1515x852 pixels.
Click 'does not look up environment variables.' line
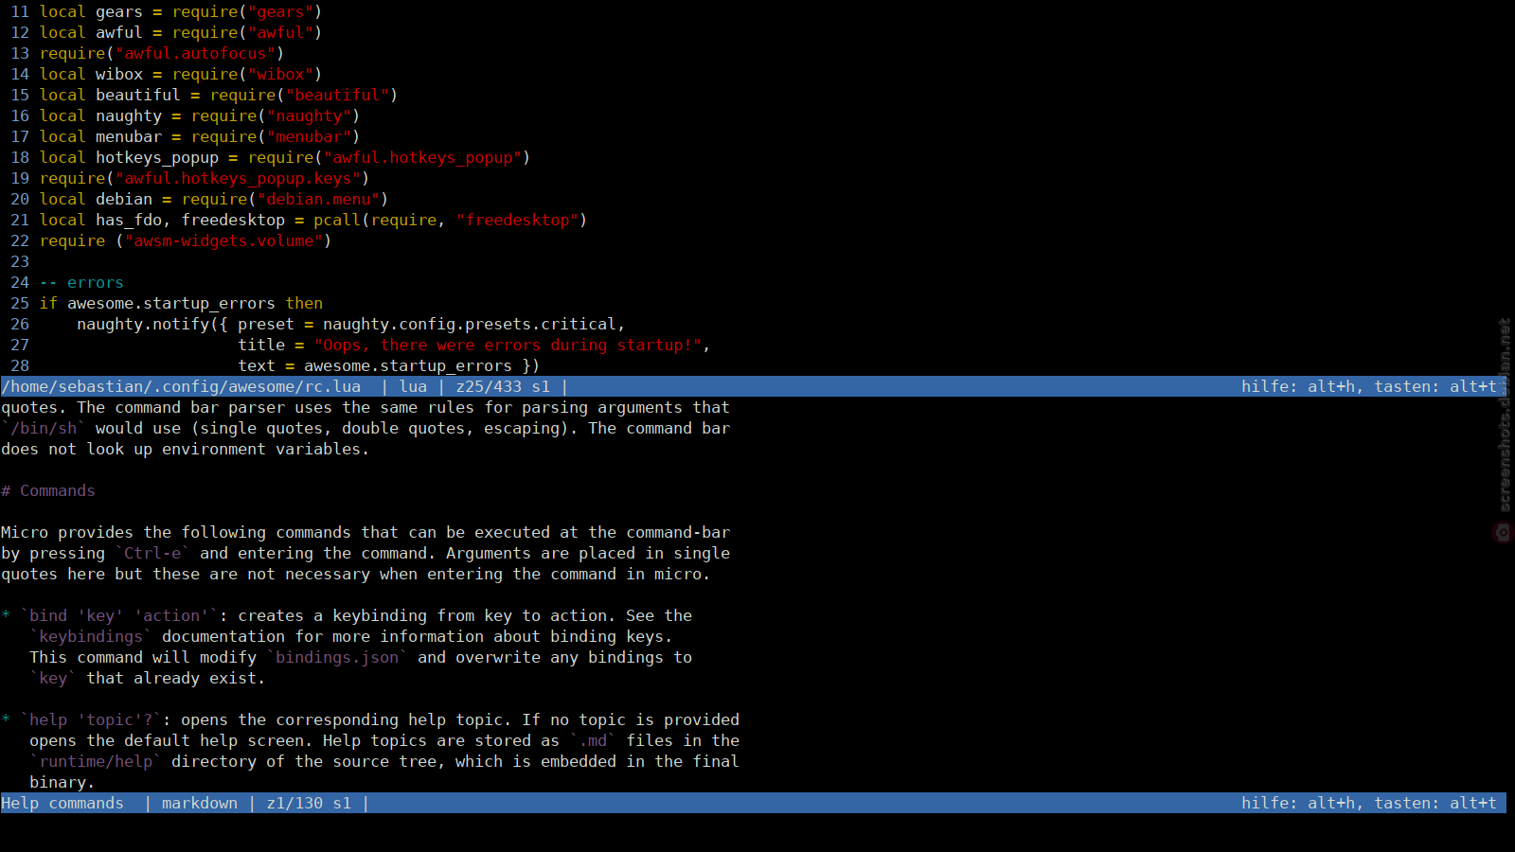186,449
